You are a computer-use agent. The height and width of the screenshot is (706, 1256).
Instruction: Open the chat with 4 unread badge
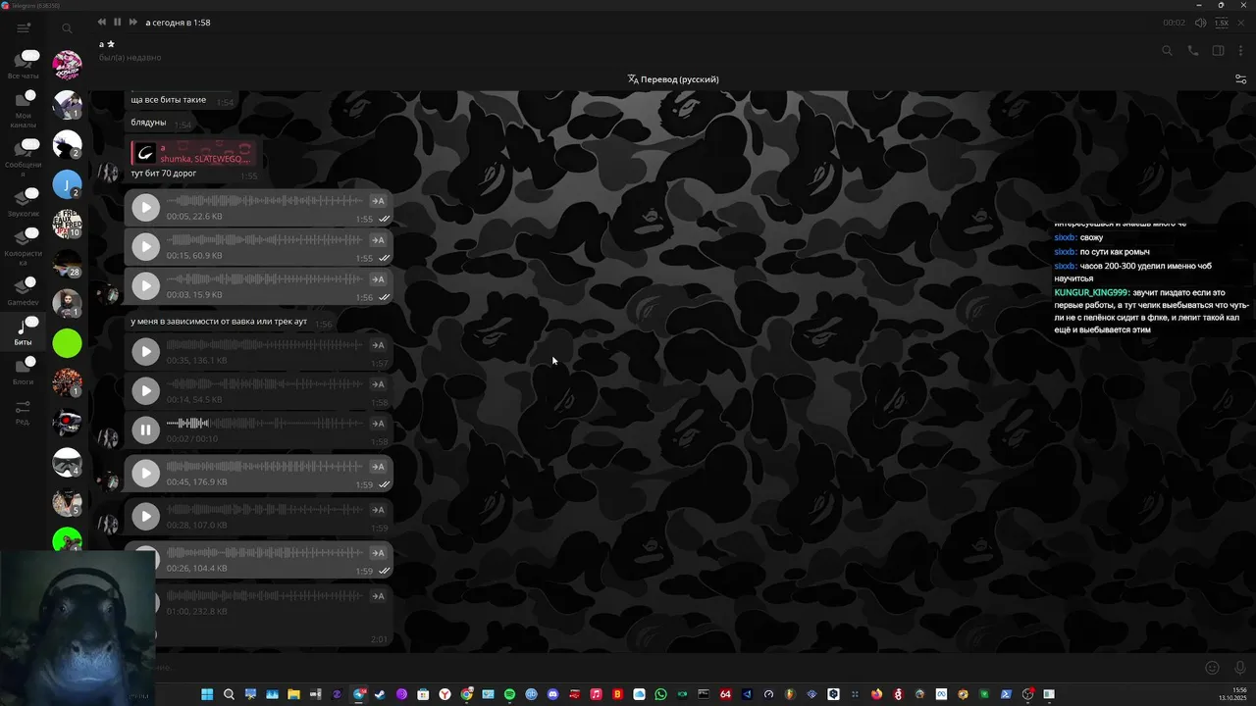pos(67,462)
